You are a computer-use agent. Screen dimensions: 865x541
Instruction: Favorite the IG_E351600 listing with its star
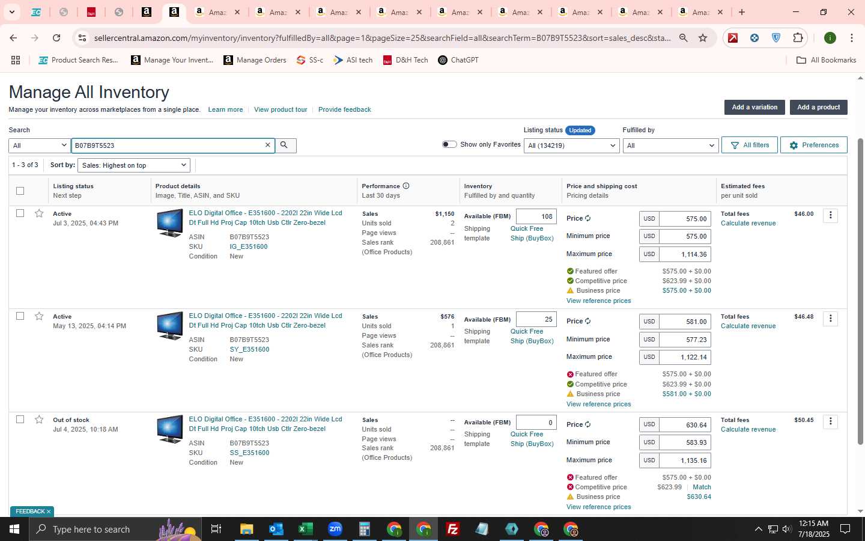pyautogui.click(x=39, y=213)
